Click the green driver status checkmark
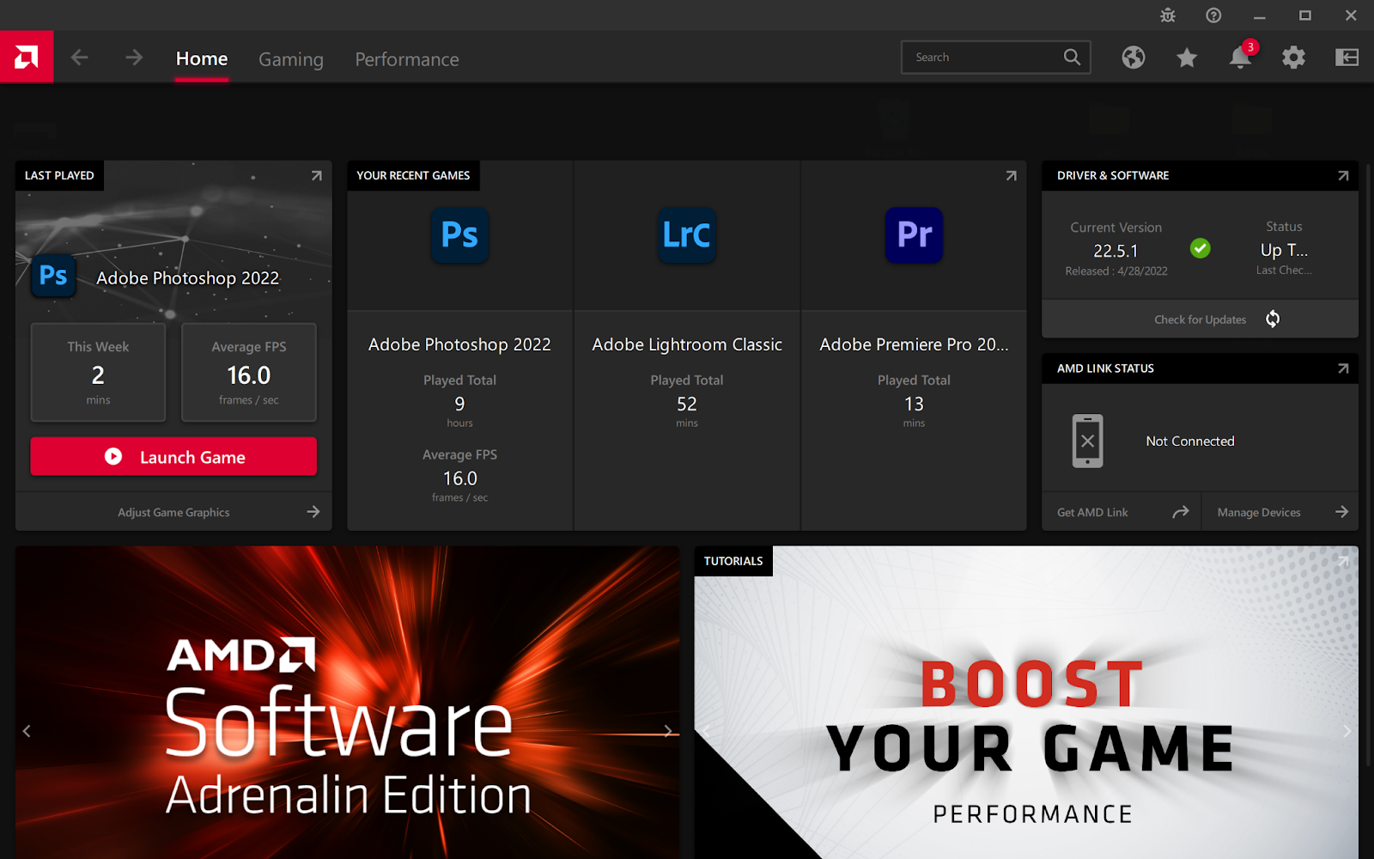The width and height of the screenshot is (1374, 859). [1201, 248]
